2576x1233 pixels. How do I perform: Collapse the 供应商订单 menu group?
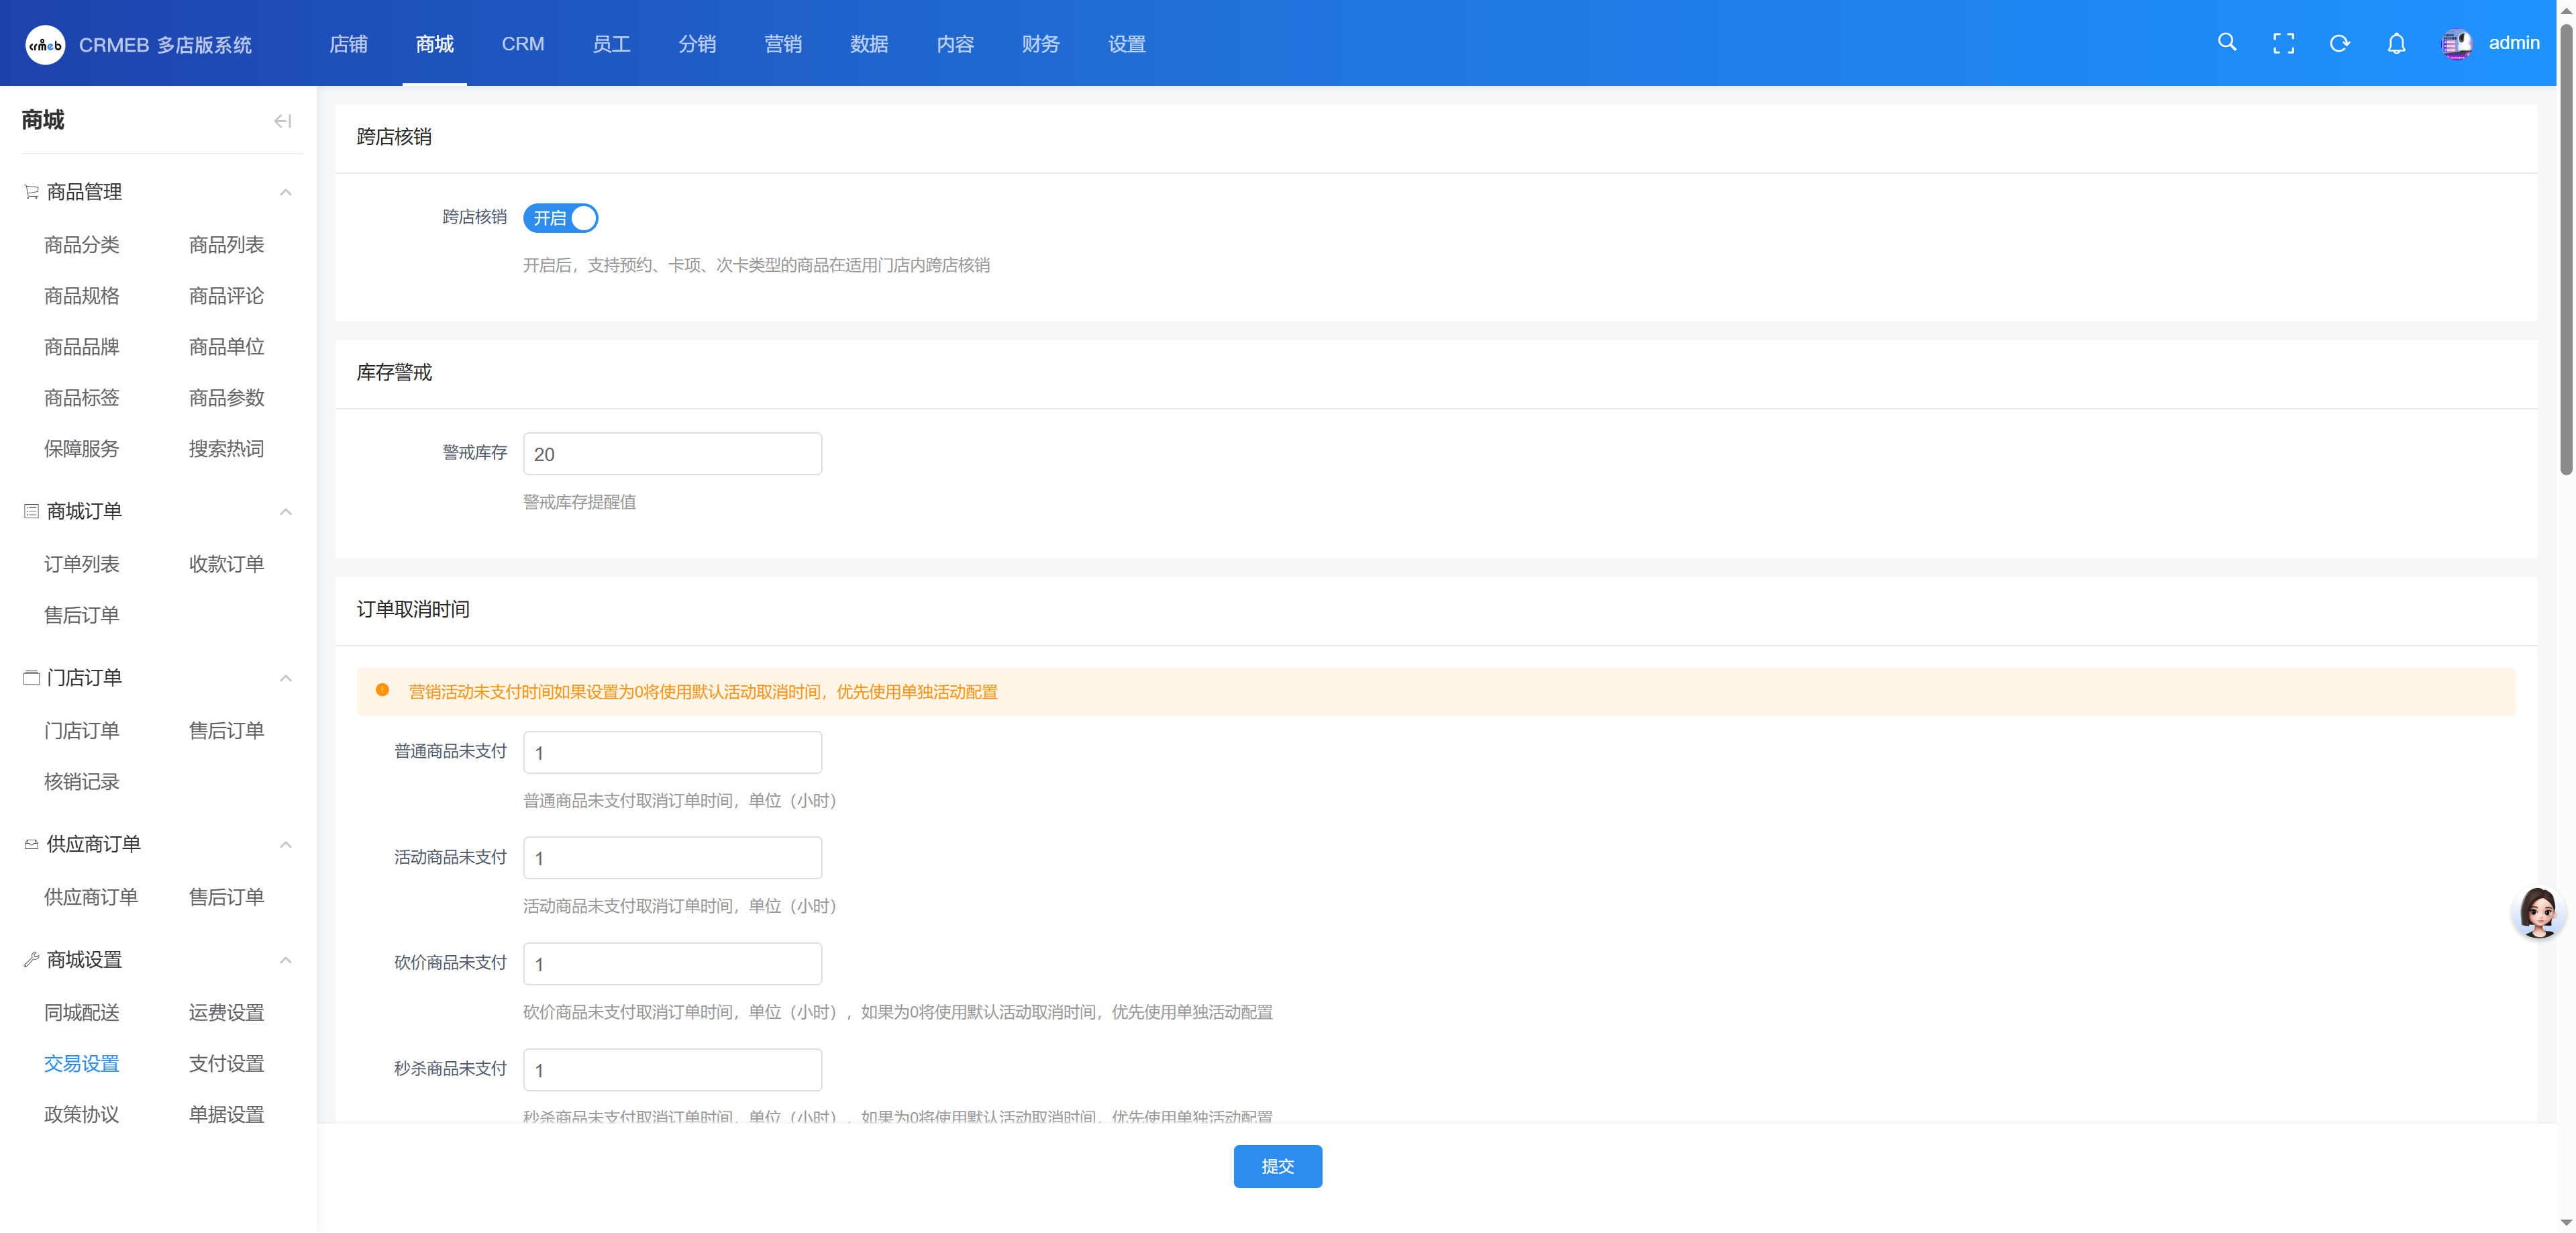(286, 845)
